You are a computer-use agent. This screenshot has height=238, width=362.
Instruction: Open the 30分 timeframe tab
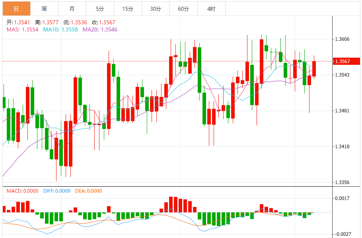click(156, 9)
